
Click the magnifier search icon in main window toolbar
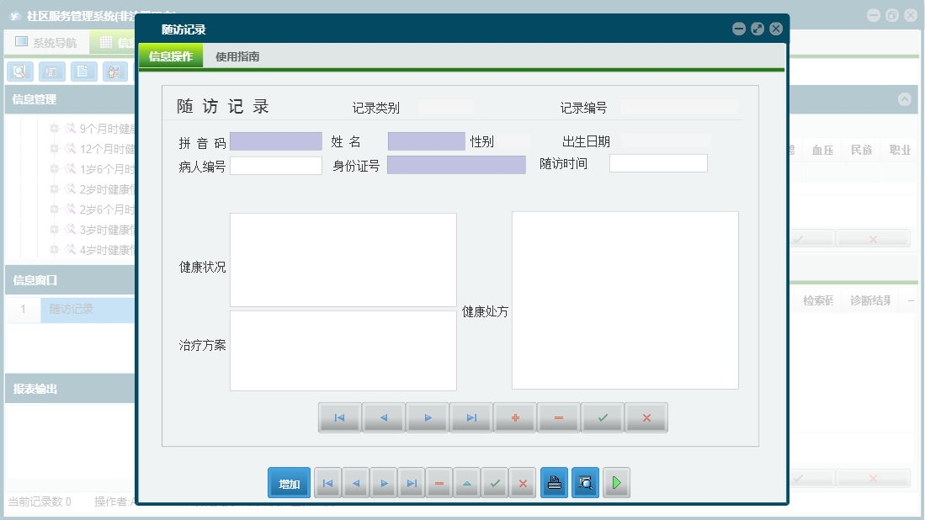pos(20,72)
